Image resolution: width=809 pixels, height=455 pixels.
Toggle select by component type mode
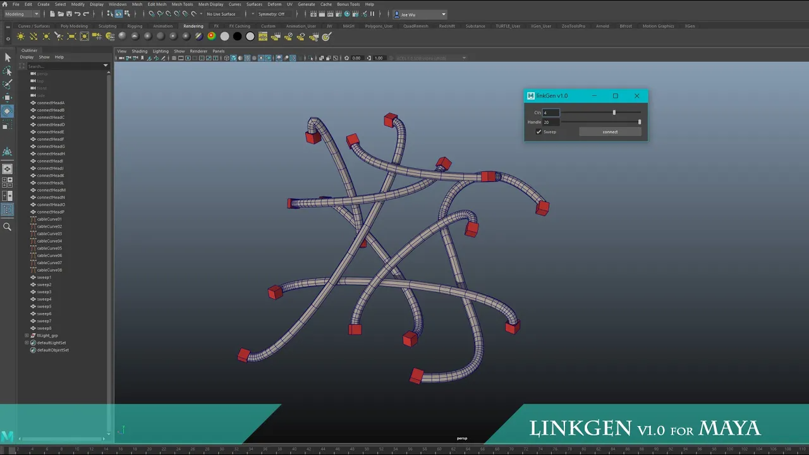click(126, 14)
